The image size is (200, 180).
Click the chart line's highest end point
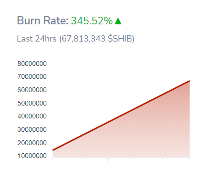[x=189, y=81]
